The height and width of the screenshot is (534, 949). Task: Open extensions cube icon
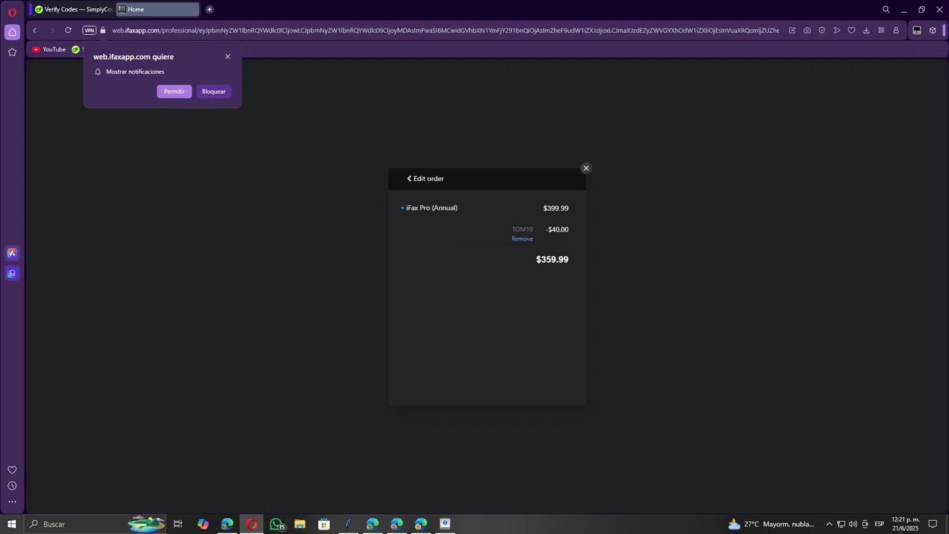(x=933, y=30)
